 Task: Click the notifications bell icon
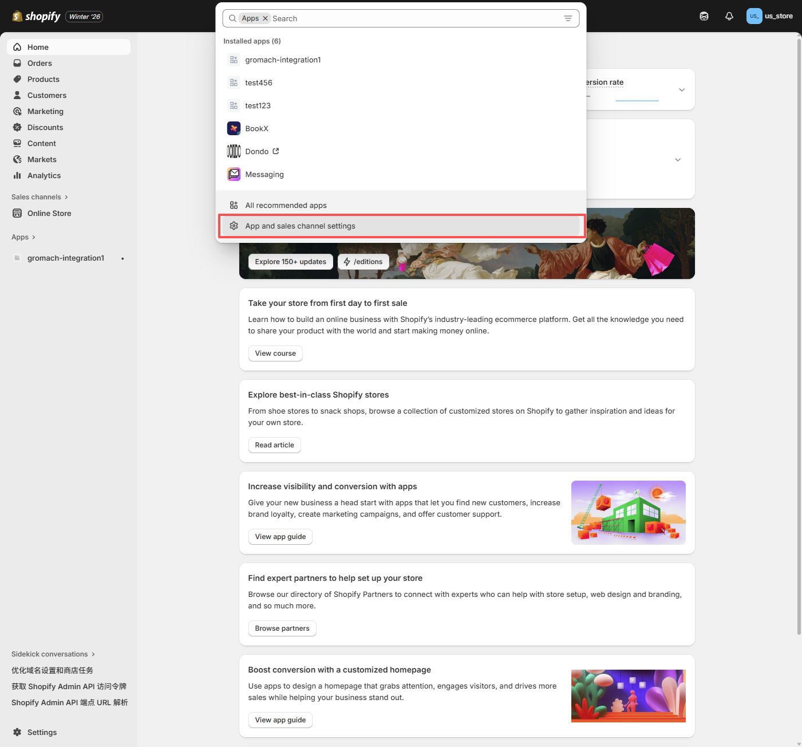(729, 16)
